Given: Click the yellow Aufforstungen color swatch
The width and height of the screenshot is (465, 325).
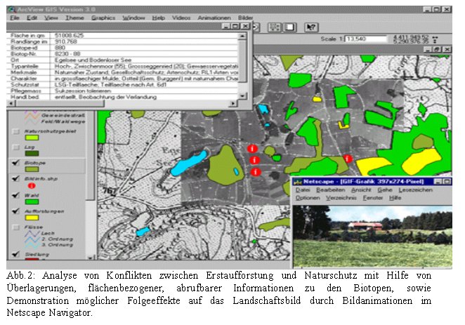Looking at the screenshot, I should 32,218.
